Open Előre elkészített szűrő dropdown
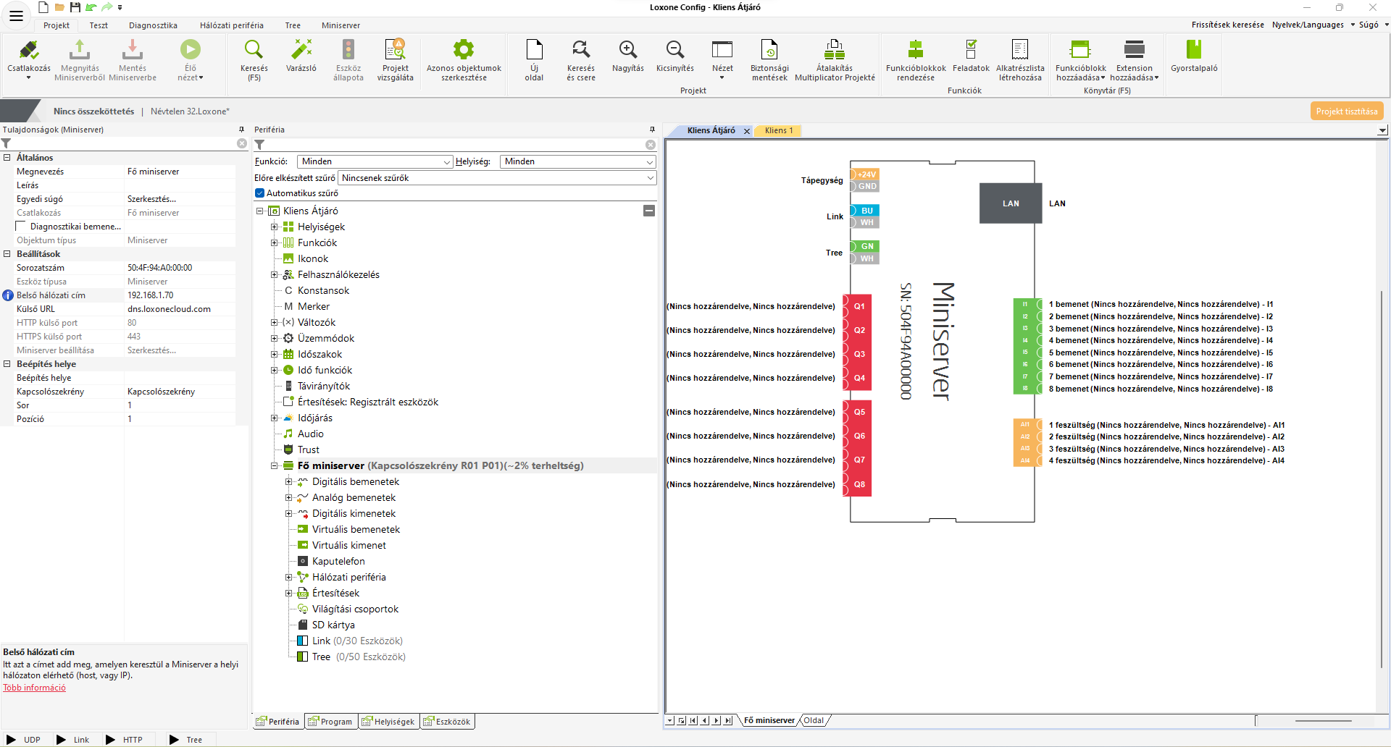The height and width of the screenshot is (747, 1391). point(497,178)
